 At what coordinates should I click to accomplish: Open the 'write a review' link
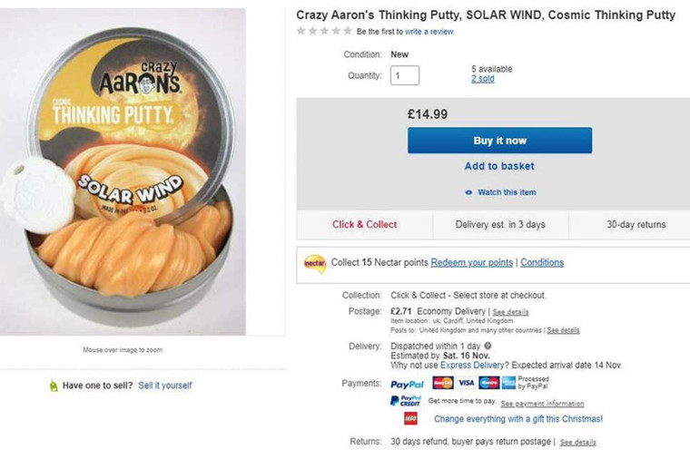(x=429, y=32)
